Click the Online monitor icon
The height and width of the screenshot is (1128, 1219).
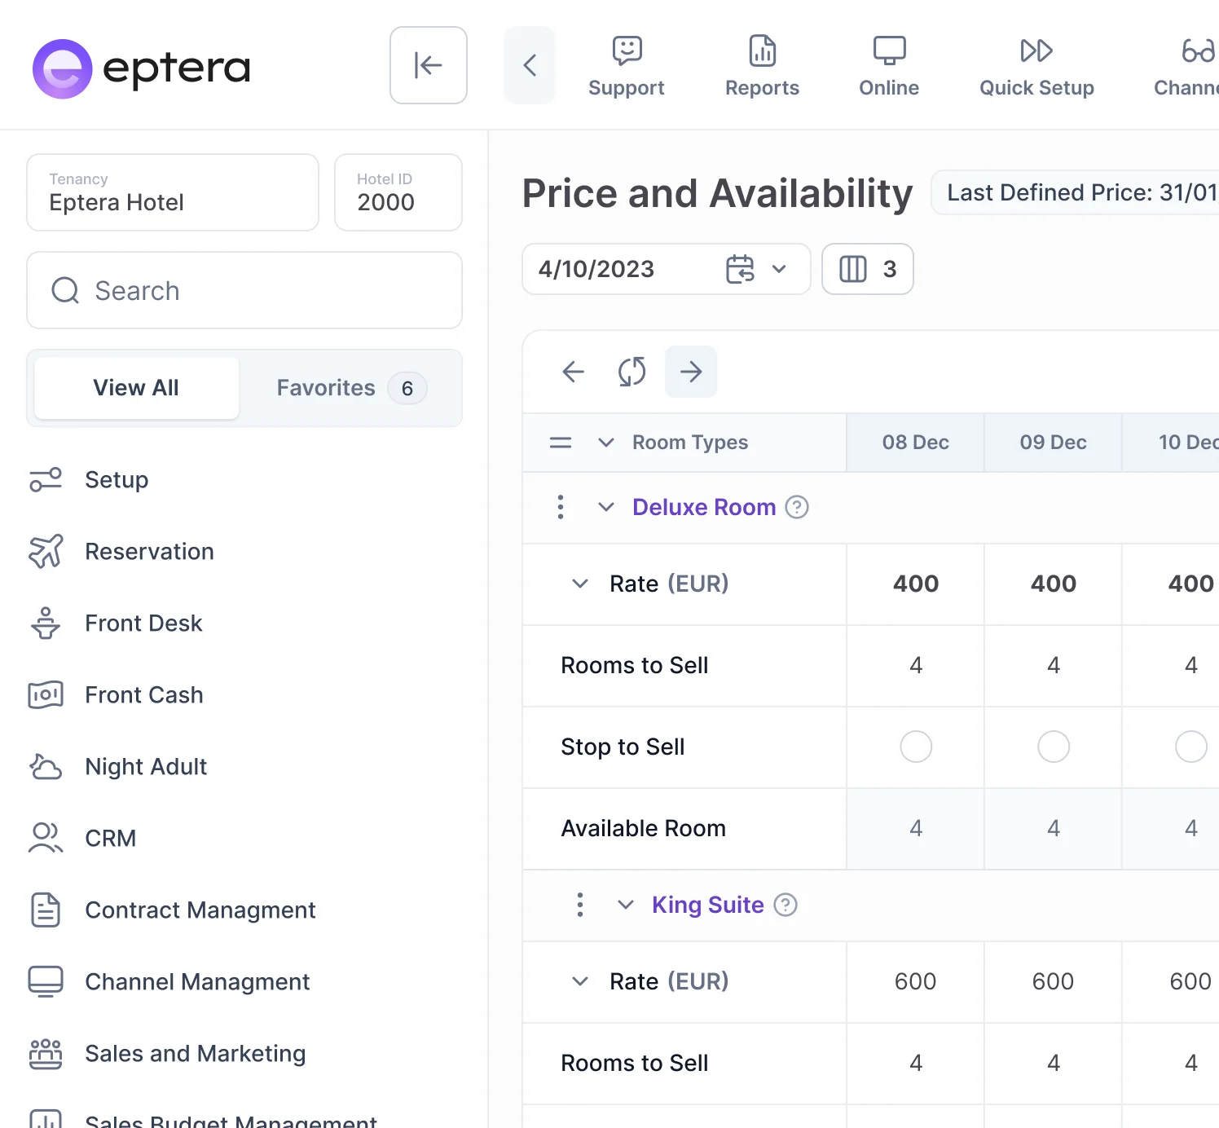[x=889, y=51]
